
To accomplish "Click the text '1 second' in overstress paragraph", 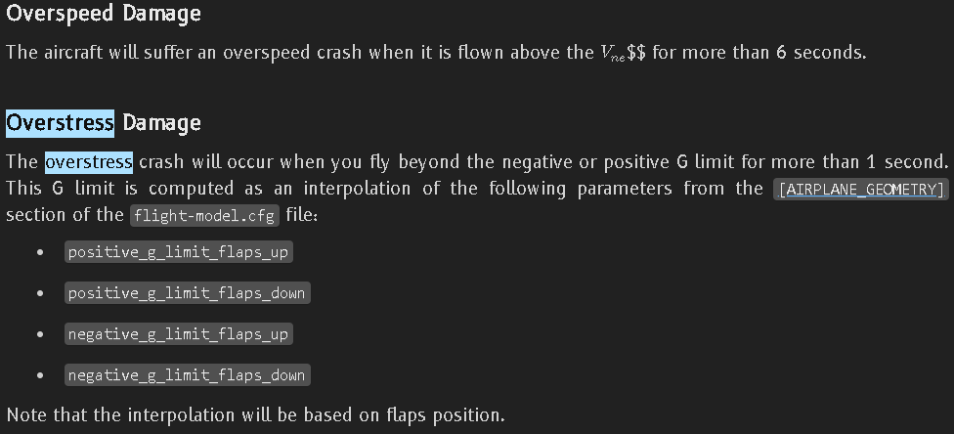I will click(905, 161).
